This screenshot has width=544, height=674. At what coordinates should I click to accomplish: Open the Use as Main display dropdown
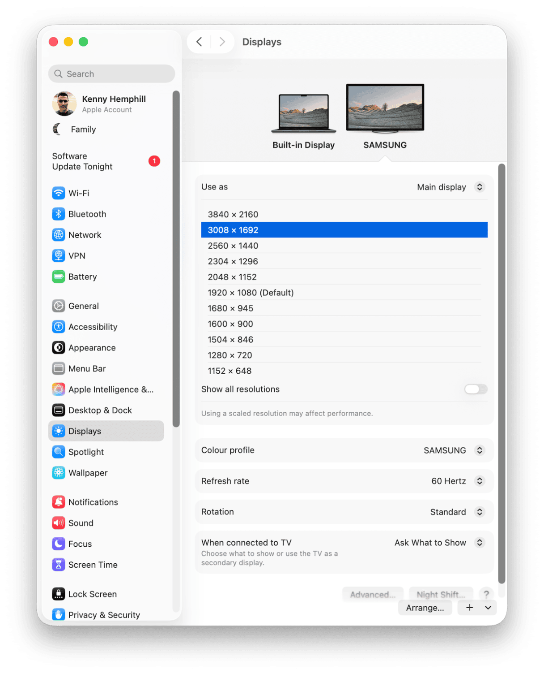[450, 187]
